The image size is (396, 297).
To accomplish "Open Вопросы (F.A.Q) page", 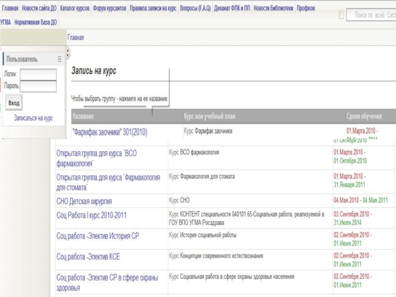I will (x=195, y=8).
